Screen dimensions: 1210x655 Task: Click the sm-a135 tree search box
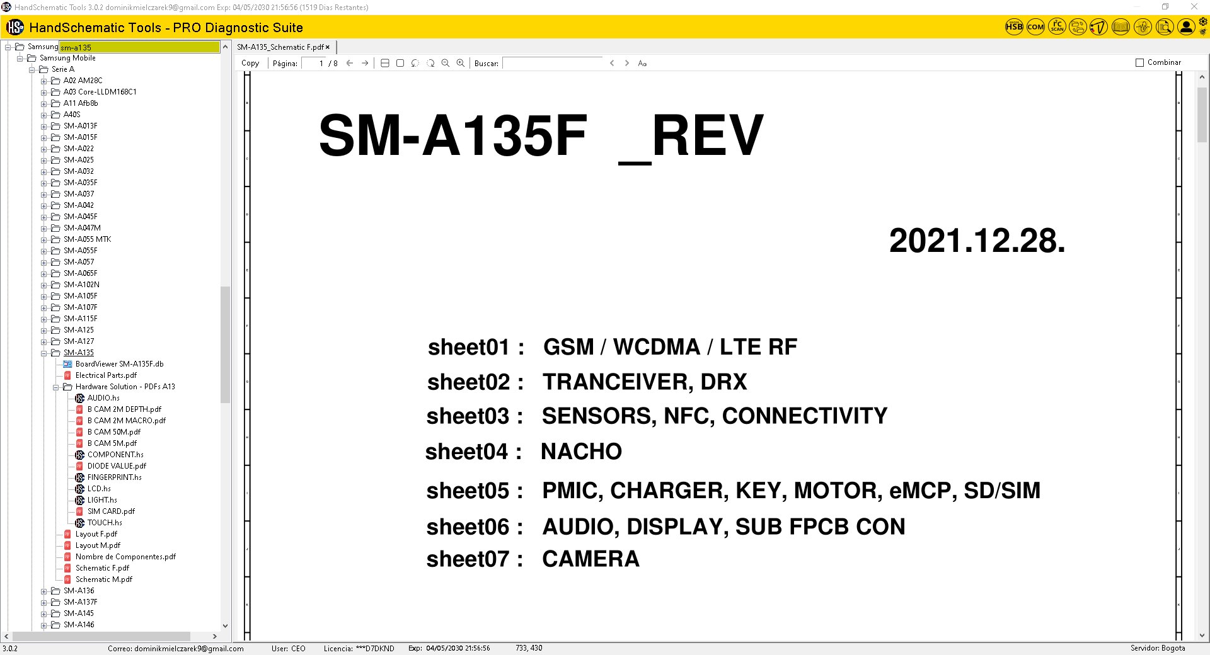(139, 47)
